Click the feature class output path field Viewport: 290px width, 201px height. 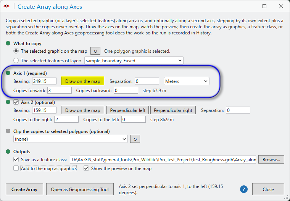click(163, 159)
